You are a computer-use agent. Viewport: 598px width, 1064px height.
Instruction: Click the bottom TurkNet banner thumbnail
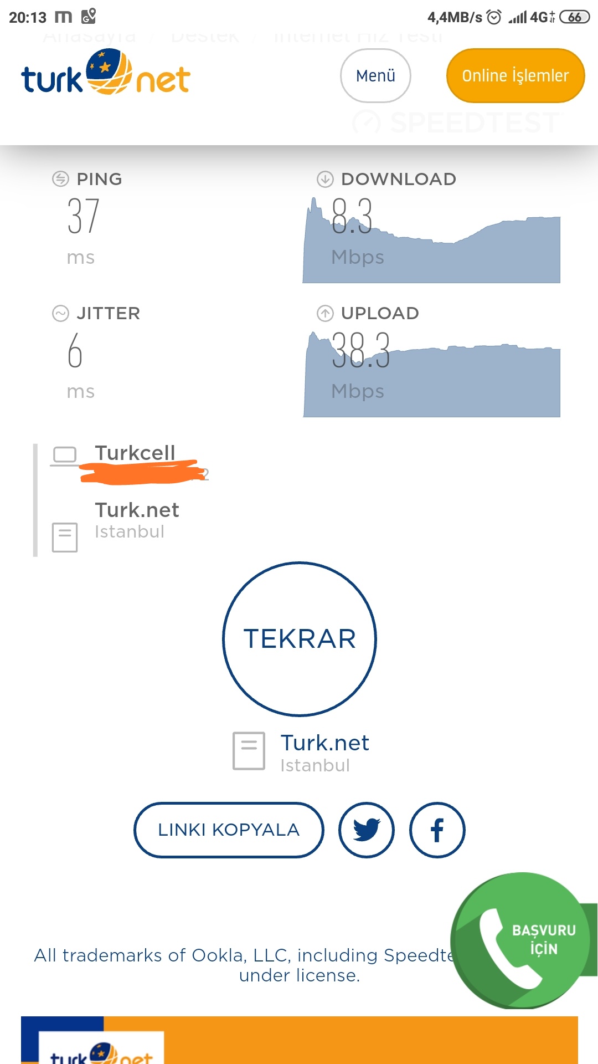[x=101, y=1048]
